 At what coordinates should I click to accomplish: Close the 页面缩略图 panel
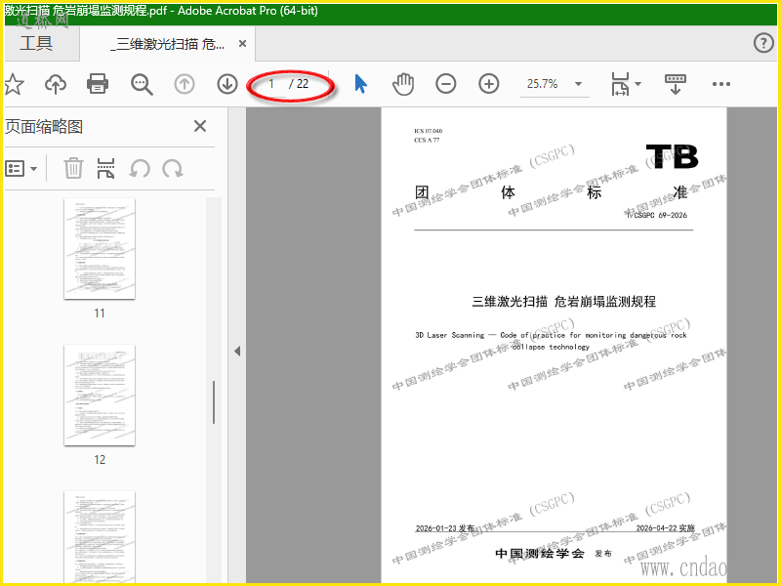[200, 126]
